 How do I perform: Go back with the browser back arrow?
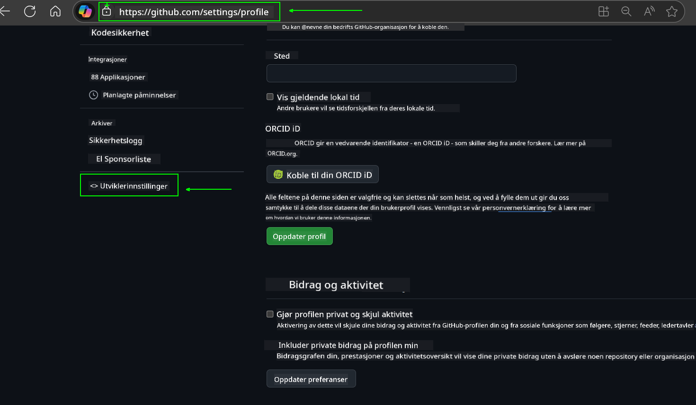click(x=5, y=11)
